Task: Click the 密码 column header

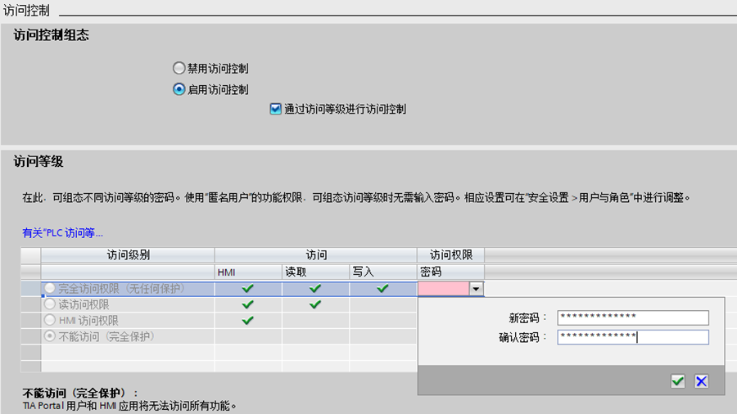Action: pyautogui.click(x=431, y=272)
